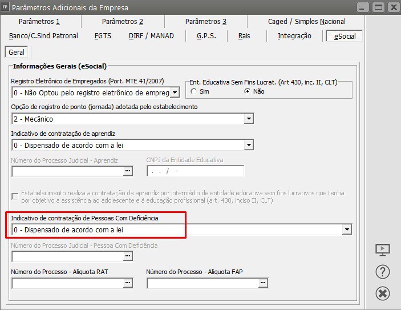
Task: Click the round cancel X icon
Action: coord(383,293)
